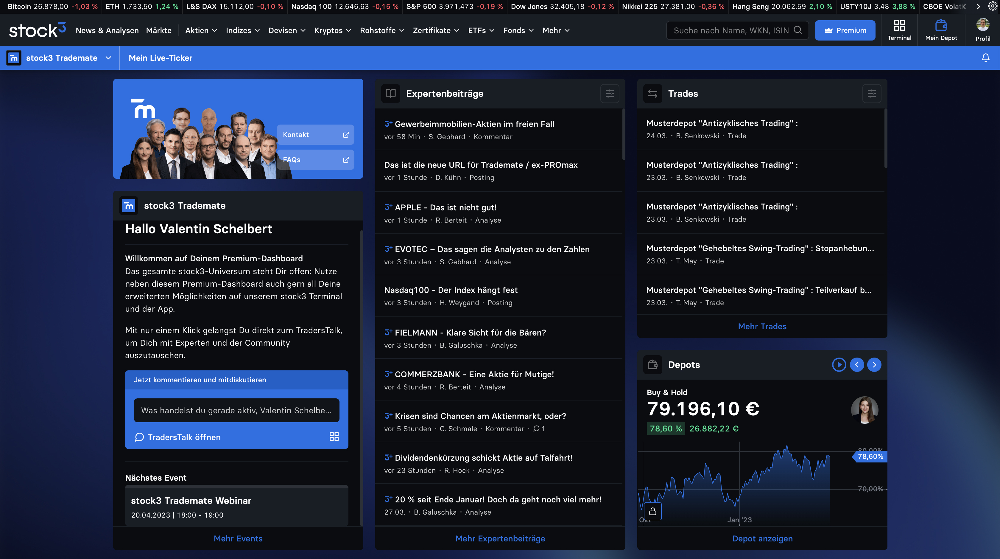Open Mehr Expertenbeiträge link

(x=500, y=538)
